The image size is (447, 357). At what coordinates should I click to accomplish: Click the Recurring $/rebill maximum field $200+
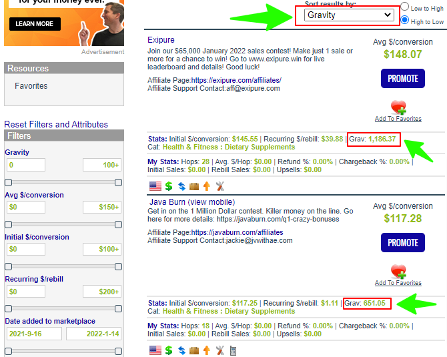click(102, 292)
